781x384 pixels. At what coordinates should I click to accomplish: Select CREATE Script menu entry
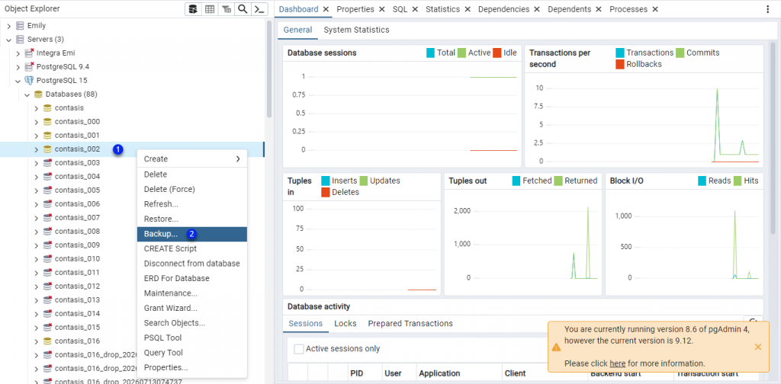coord(191,248)
